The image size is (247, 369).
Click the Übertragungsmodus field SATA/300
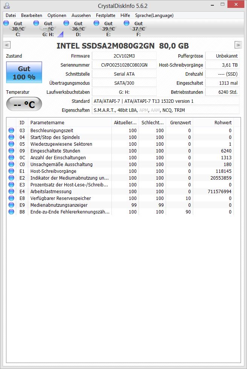(124, 83)
